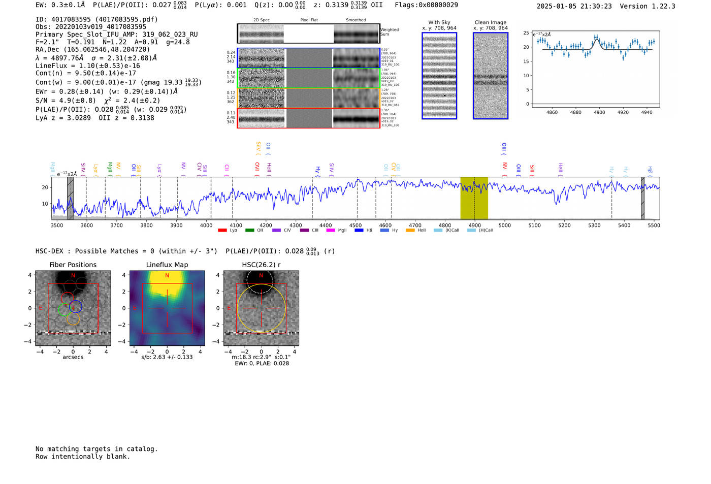711x484 pixels.
Task: Select the red-bordered fiber spectrum row
Action: (309, 118)
